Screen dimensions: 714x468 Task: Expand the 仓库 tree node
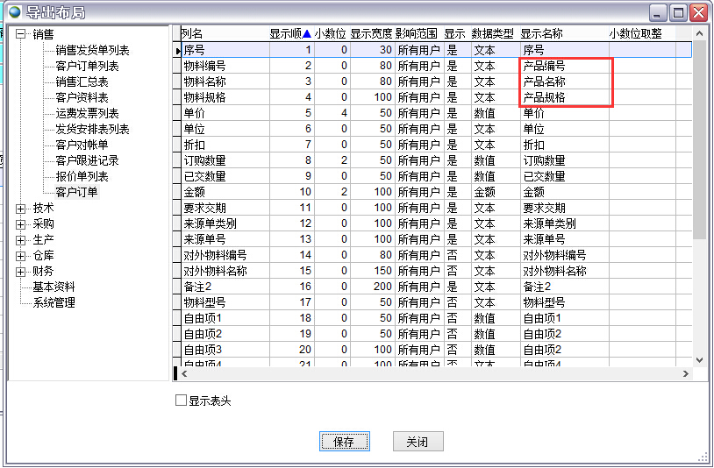pos(21,255)
